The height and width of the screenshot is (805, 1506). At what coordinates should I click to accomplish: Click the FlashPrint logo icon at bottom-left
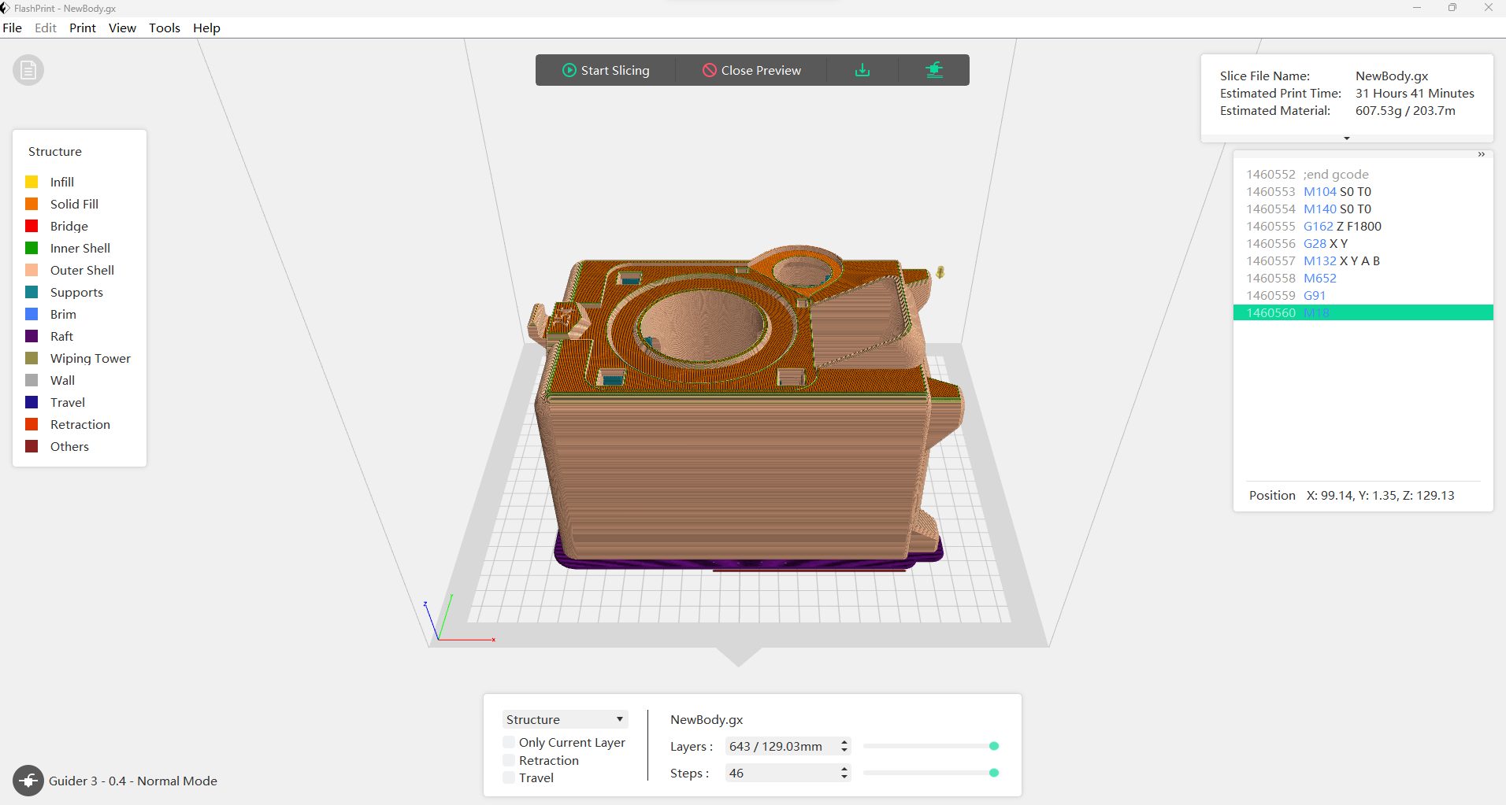click(28, 781)
